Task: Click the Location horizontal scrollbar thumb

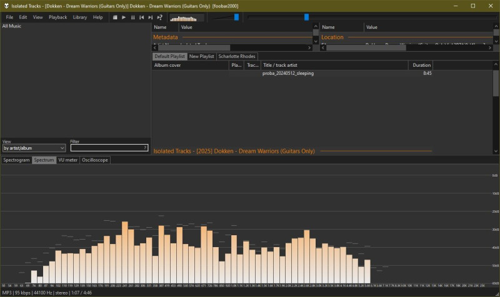Action: click(366, 48)
